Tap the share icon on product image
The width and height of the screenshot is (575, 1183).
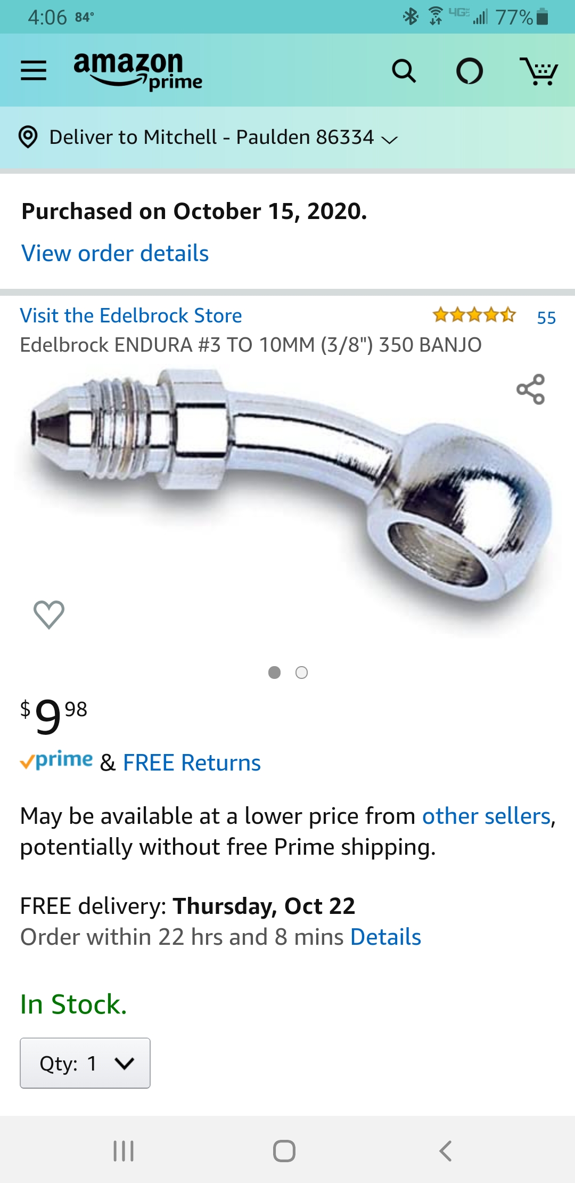531,389
